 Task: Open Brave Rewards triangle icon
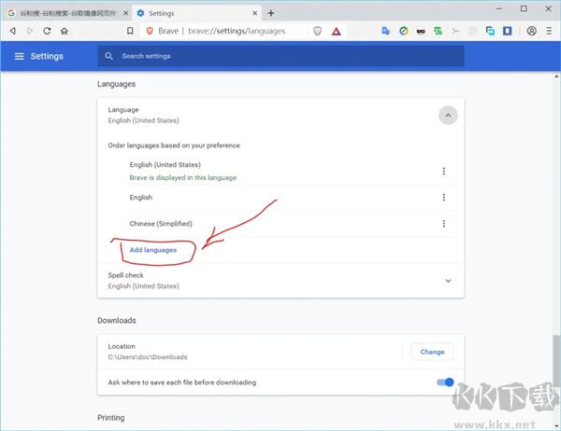click(x=336, y=32)
